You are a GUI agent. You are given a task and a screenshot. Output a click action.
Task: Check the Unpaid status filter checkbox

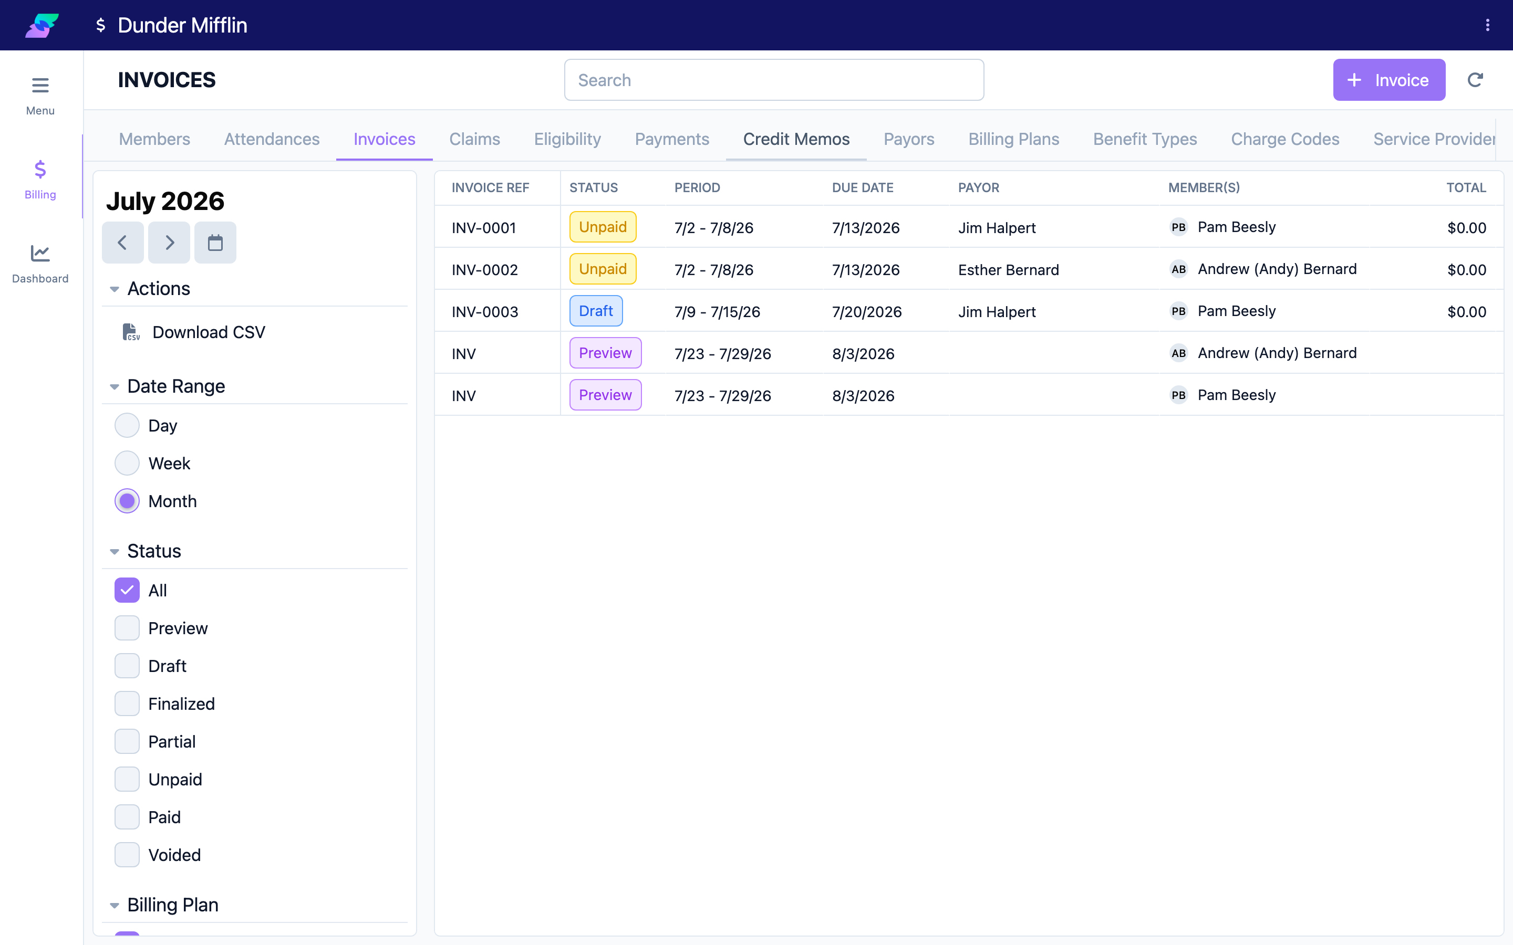tap(127, 780)
